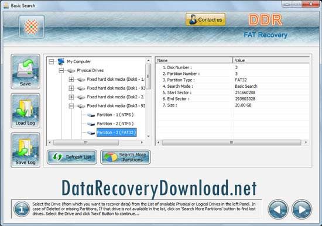Click Search More Partitions button
The width and height of the screenshot is (322, 226).
pyautogui.click(x=125, y=157)
